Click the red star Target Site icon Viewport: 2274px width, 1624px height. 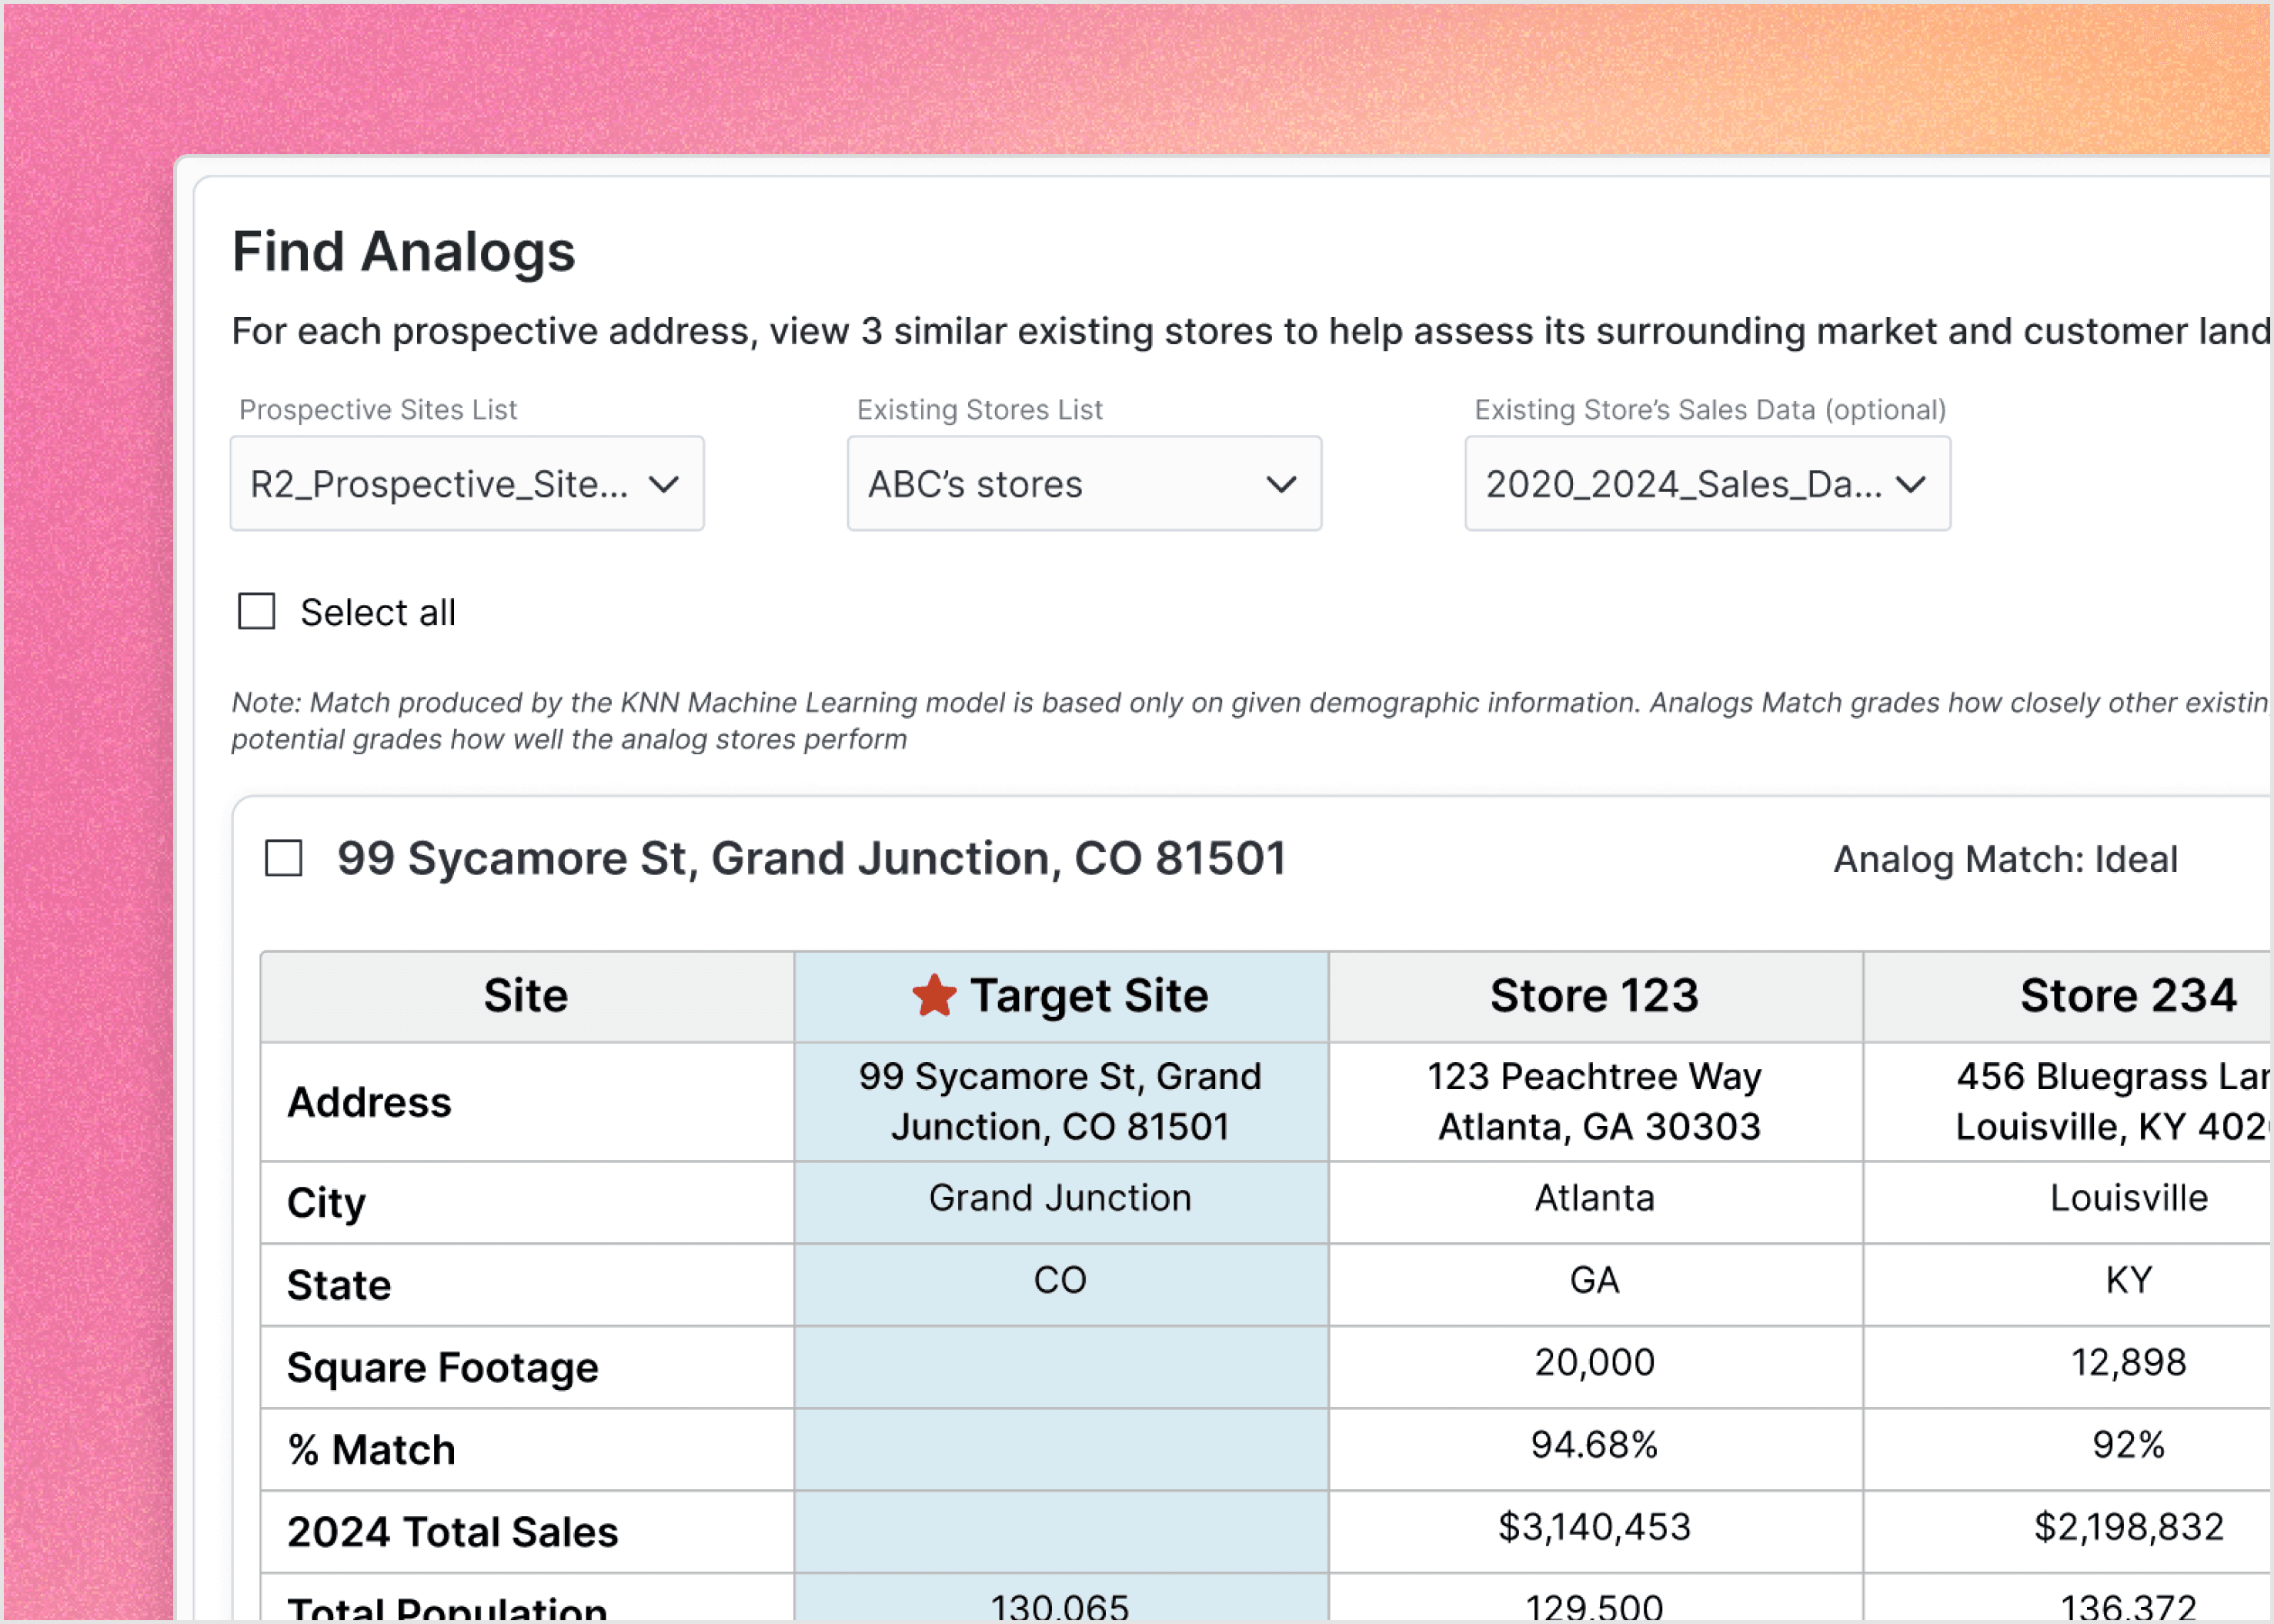[933, 995]
